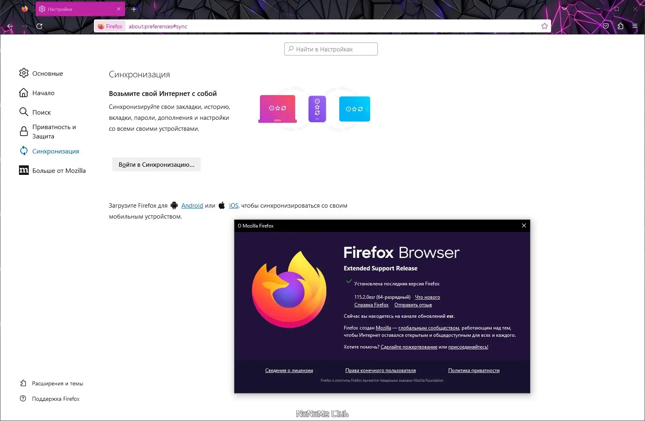Click Сделайте пожертвование link

coord(409,347)
